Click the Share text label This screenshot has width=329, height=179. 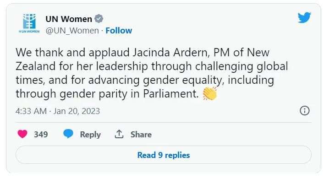[141, 135]
